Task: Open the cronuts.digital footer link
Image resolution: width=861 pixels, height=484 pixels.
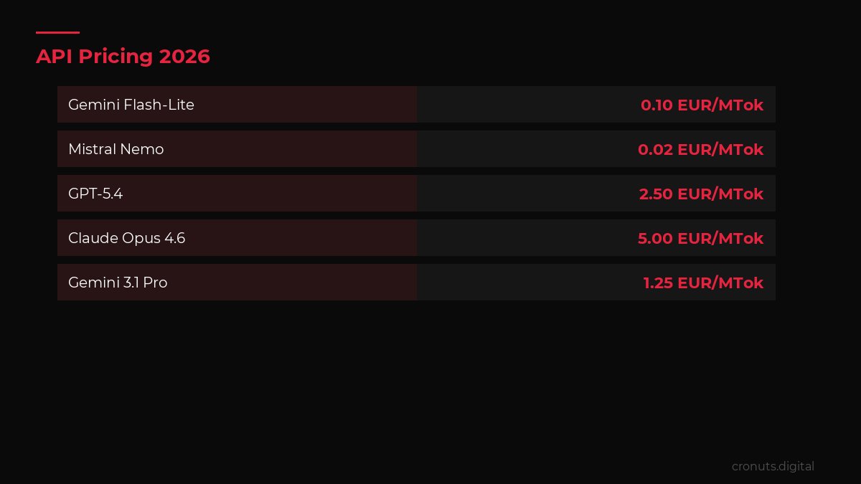Action: (773, 466)
